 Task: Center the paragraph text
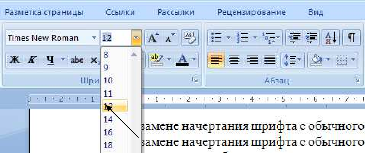(x=234, y=60)
